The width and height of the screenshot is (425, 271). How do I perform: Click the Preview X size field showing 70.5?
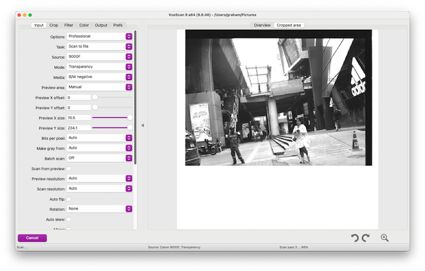point(78,118)
